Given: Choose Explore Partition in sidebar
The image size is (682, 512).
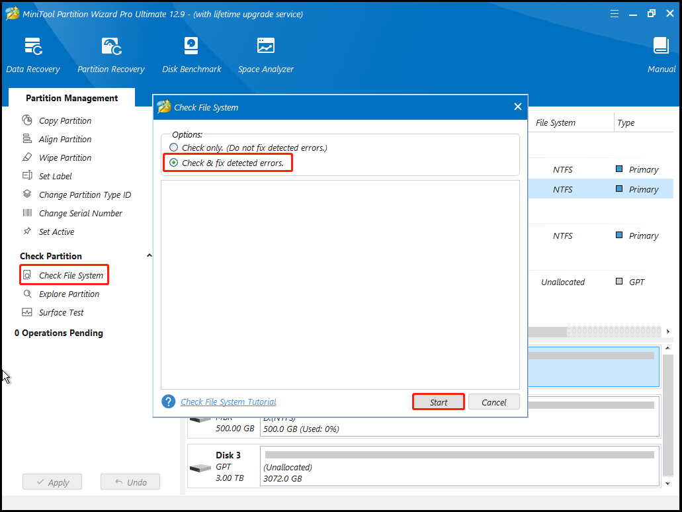Looking at the screenshot, I should tap(69, 294).
